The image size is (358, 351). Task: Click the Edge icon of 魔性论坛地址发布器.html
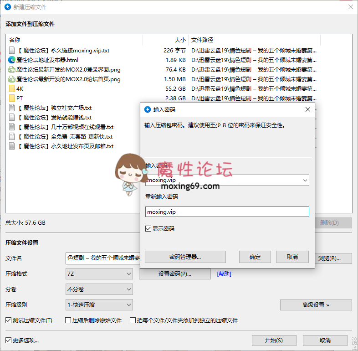coord(12,60)
